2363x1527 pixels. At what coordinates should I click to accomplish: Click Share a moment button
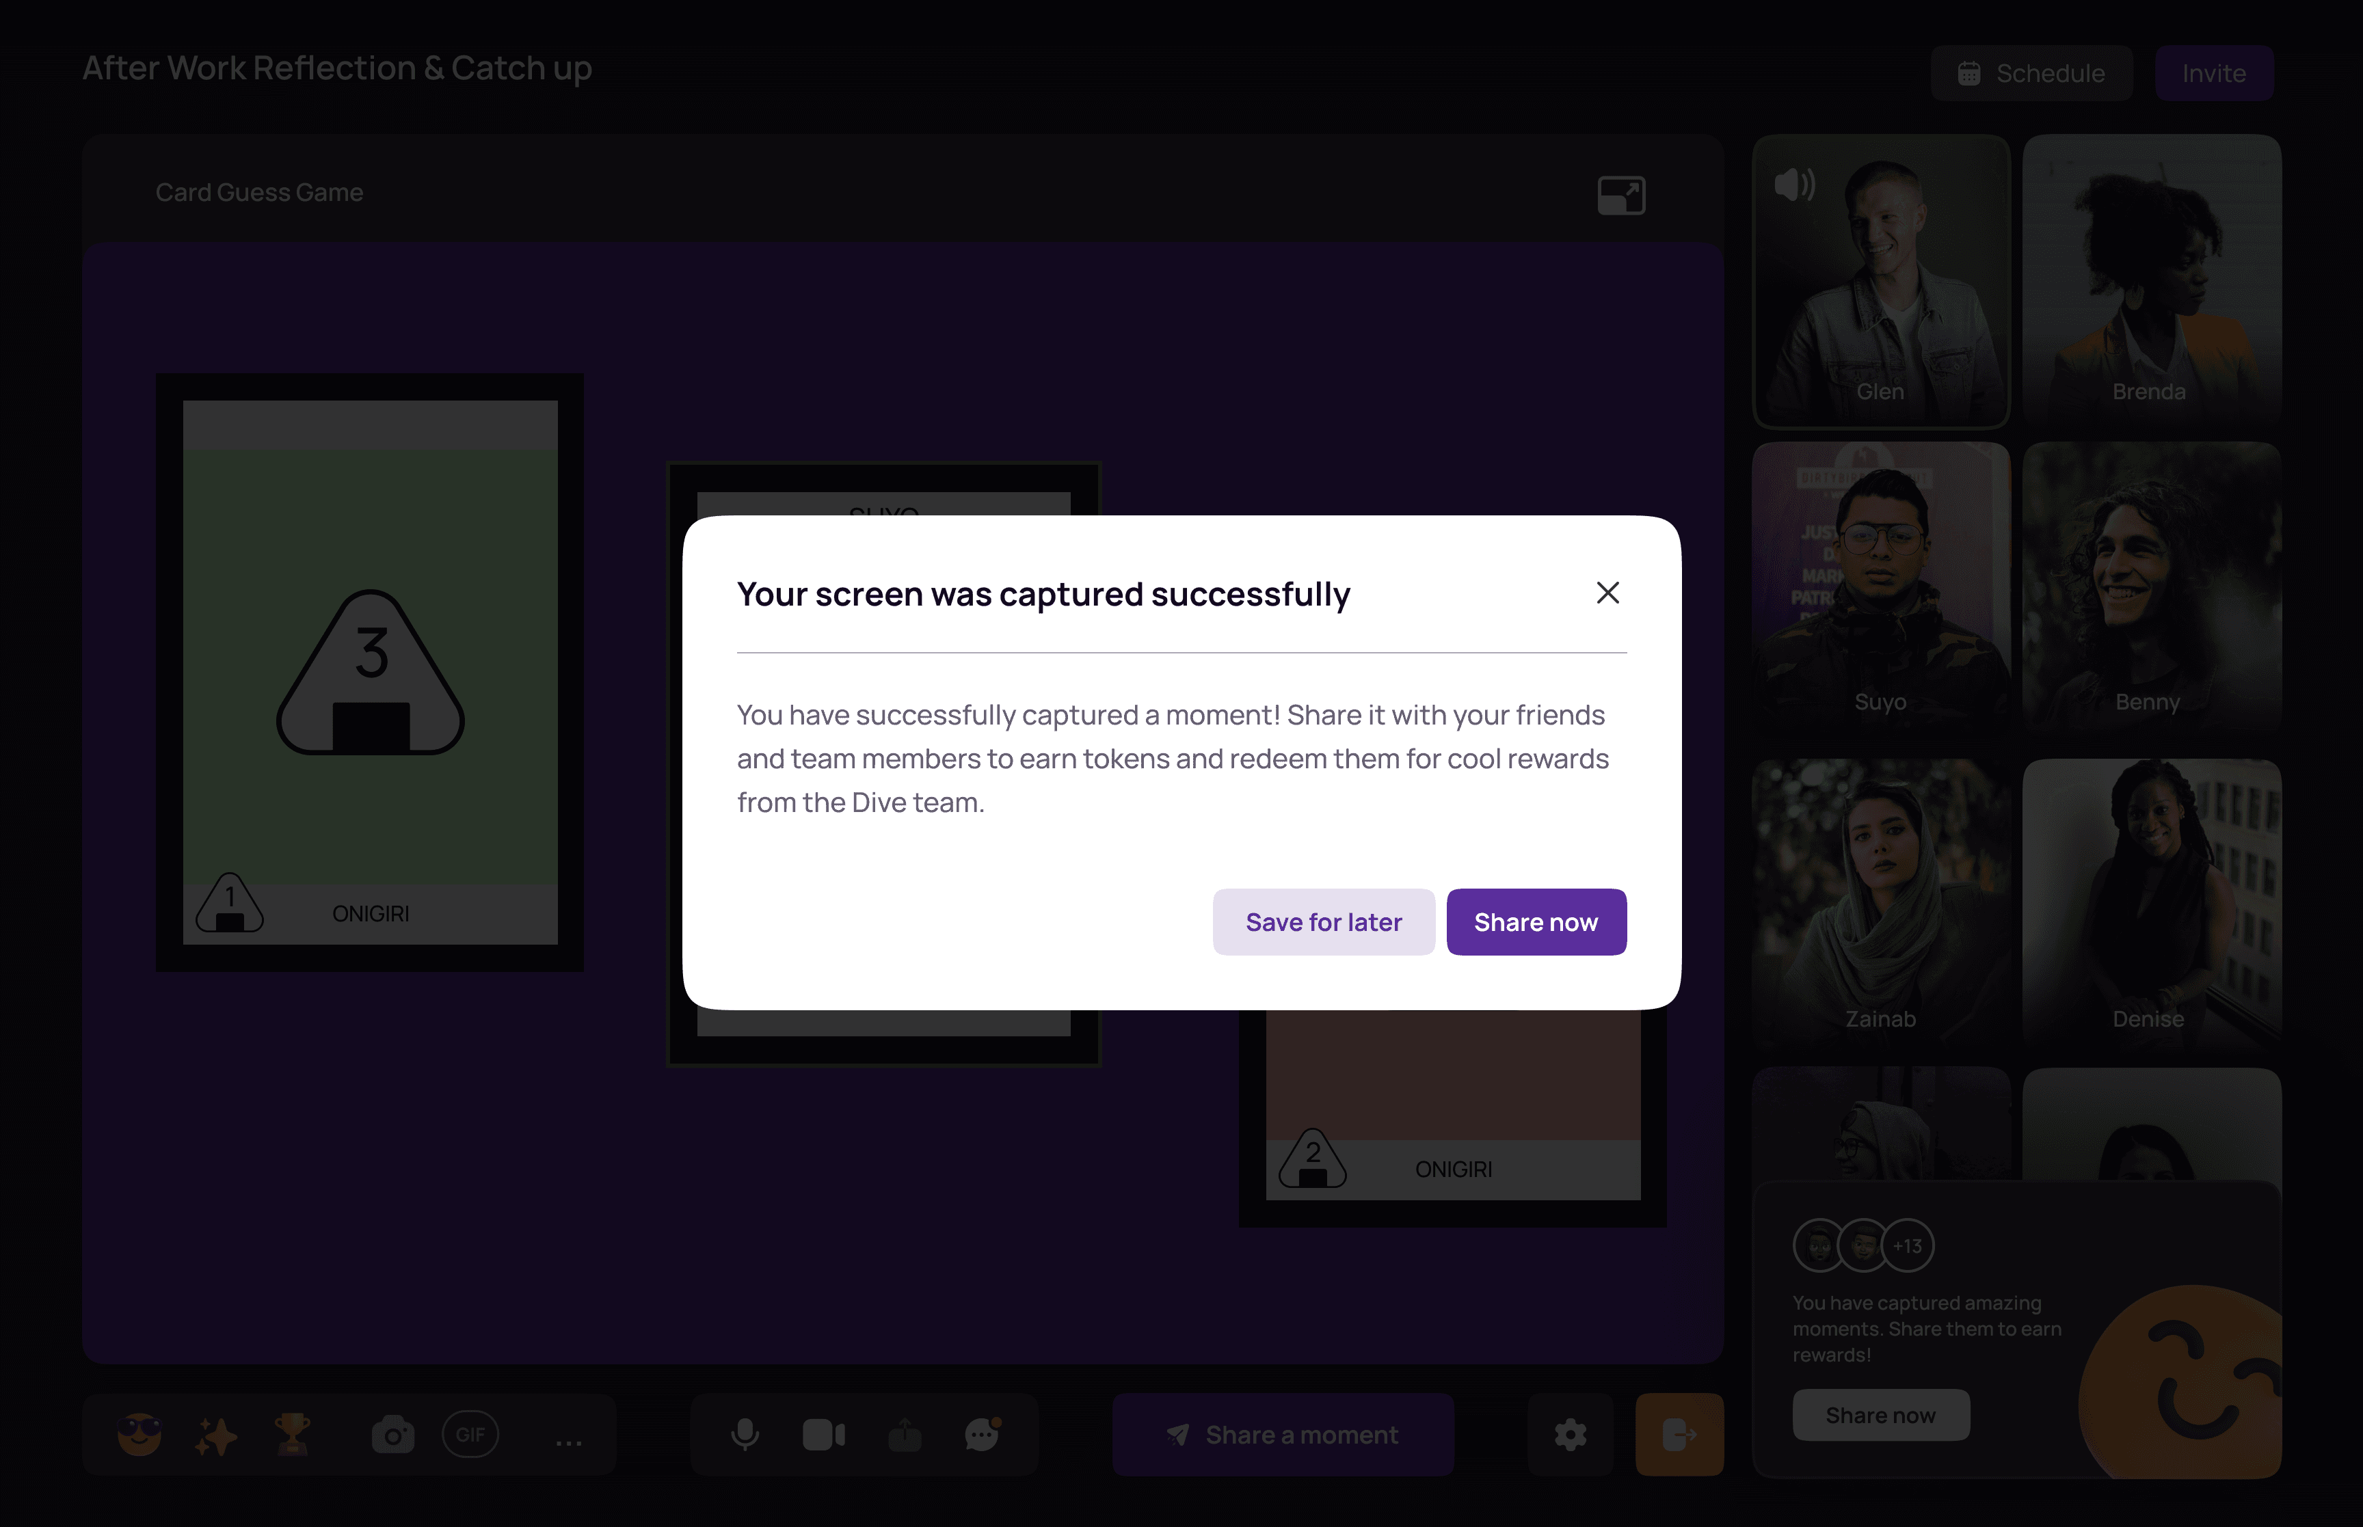(x=1283, y=1435)
